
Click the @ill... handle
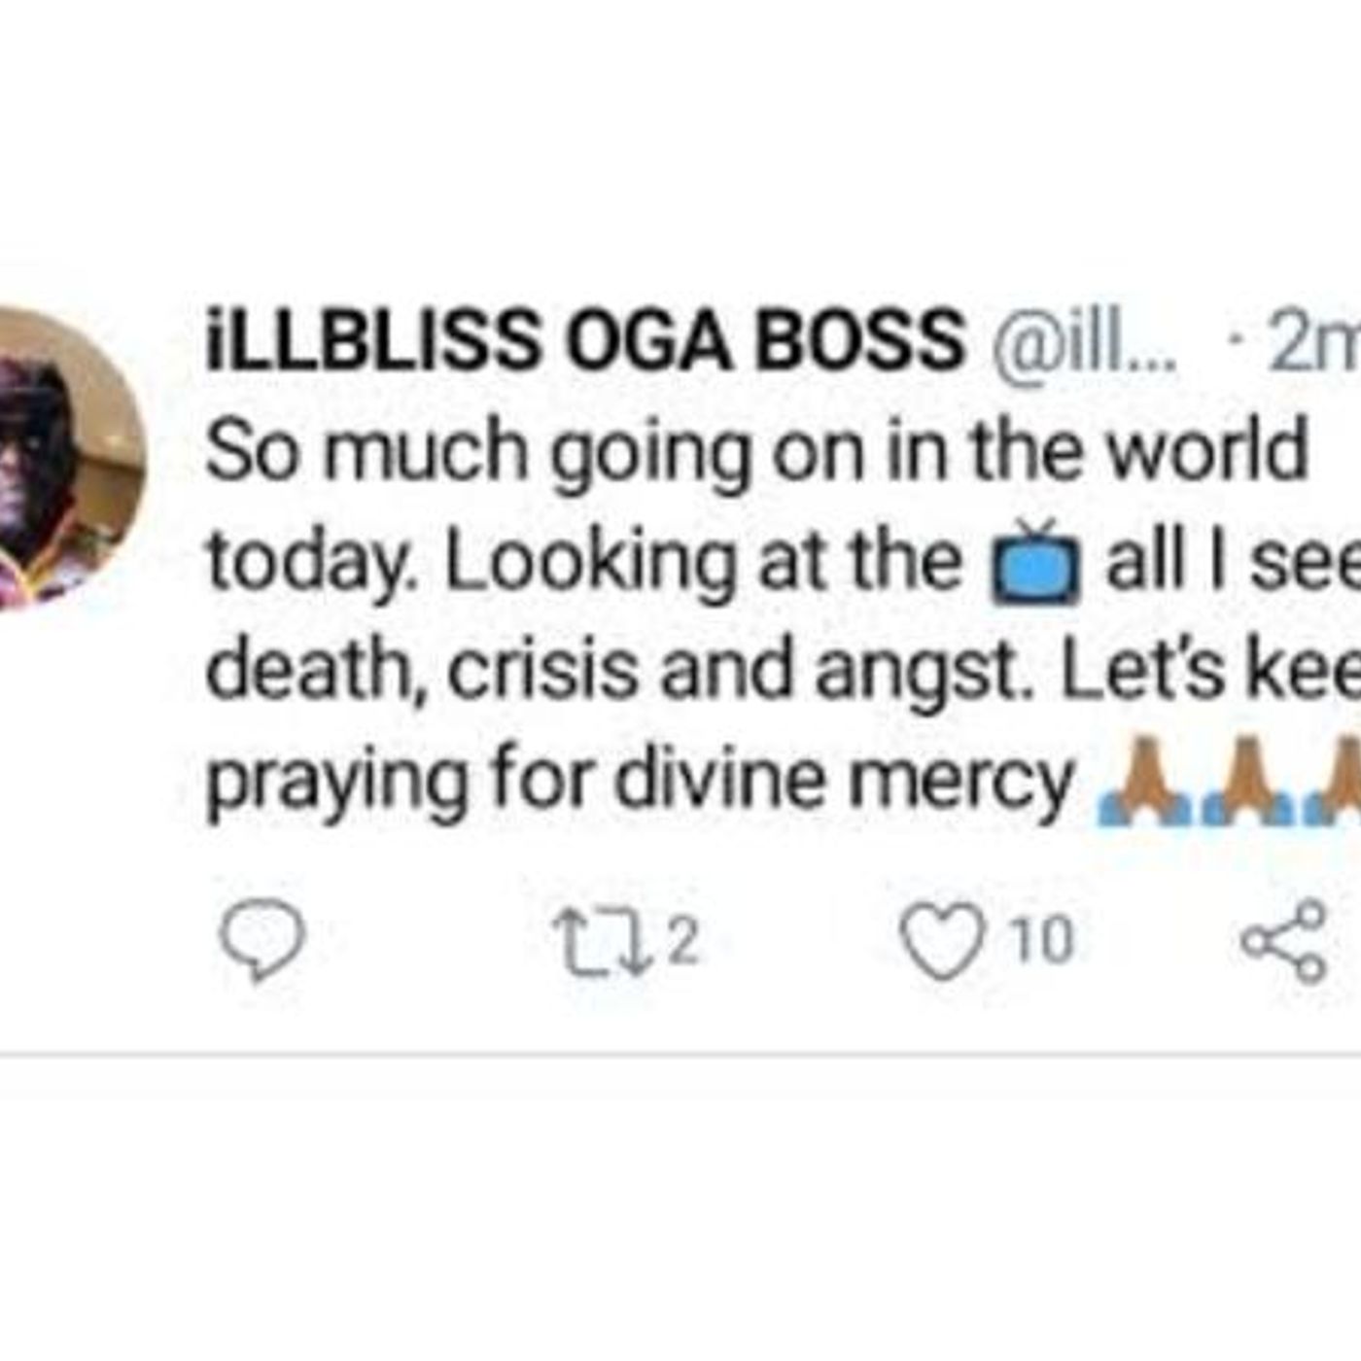click(1083, 342)
